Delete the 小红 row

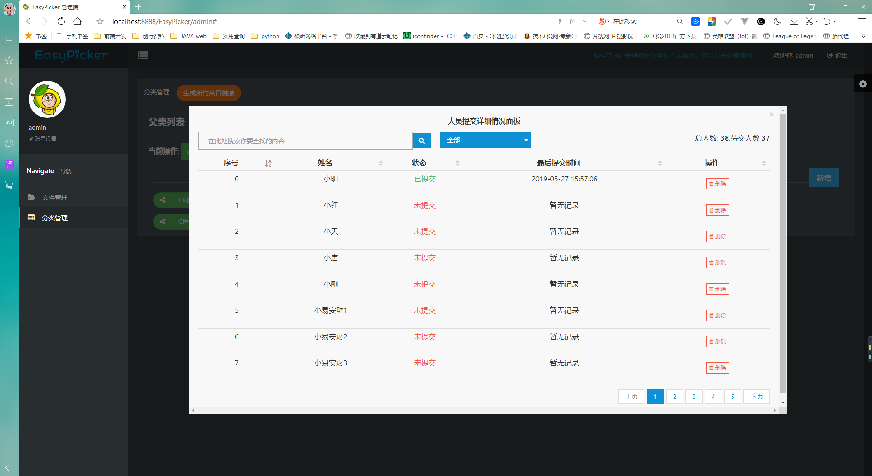(718, 210)
